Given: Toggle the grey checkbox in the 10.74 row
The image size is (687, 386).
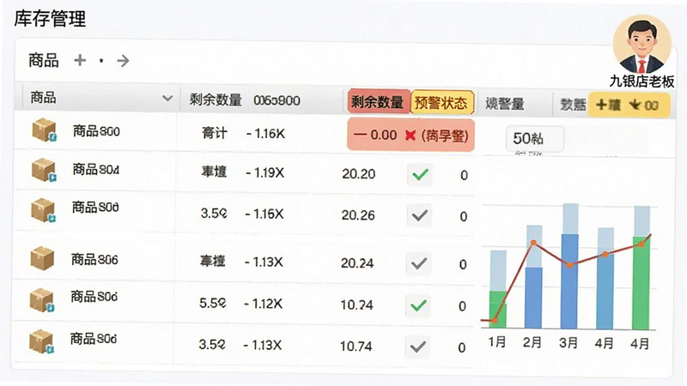Looking at the screenshot, I should (x=417, y=347).
